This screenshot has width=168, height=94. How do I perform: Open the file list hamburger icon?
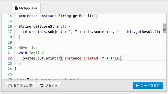[x=6, y=8]
